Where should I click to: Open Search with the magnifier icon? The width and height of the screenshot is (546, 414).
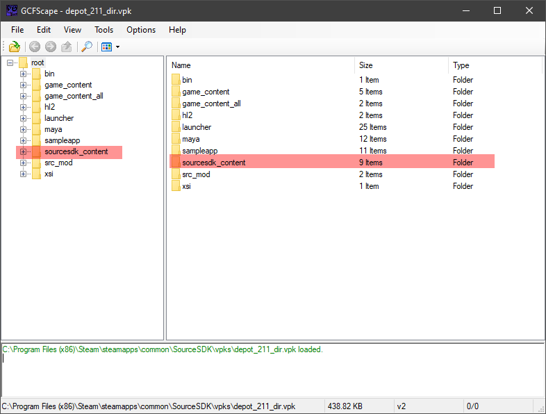click(87, 47)
